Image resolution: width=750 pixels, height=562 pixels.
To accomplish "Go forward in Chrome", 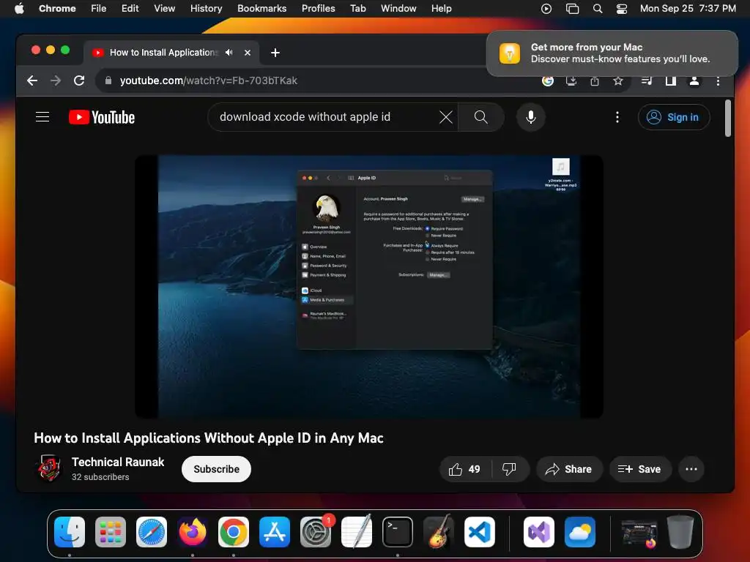I will click(56, 80).
